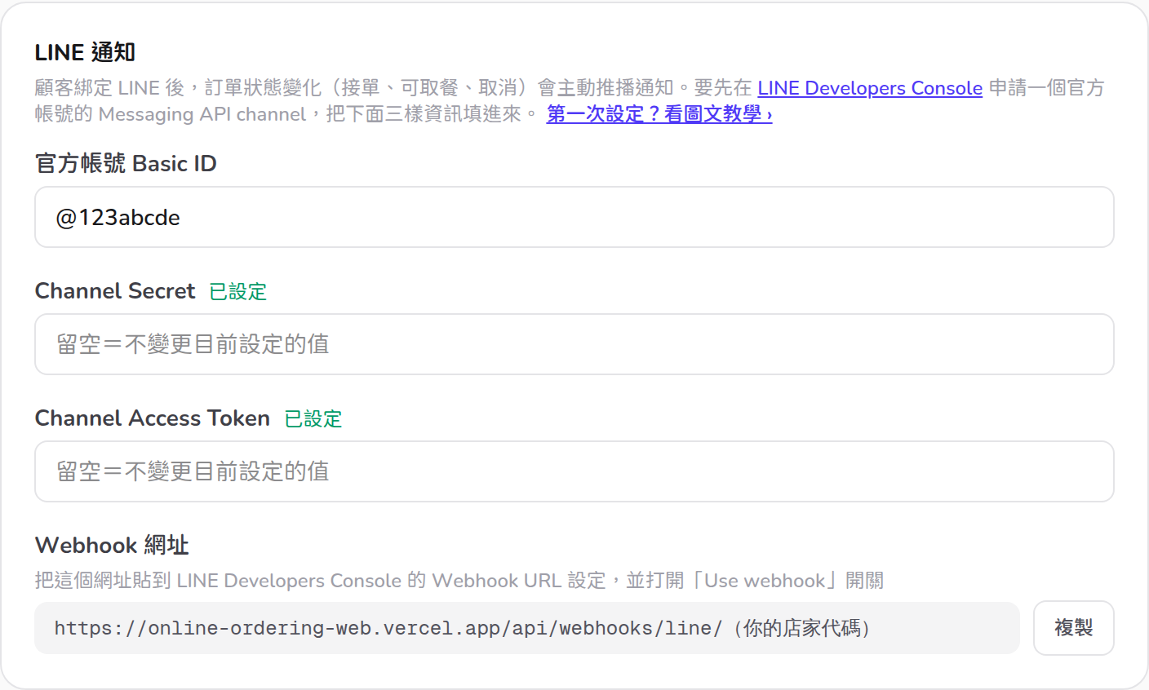
Task: Click the Channel Access Token label text
Action: point(153,418)
